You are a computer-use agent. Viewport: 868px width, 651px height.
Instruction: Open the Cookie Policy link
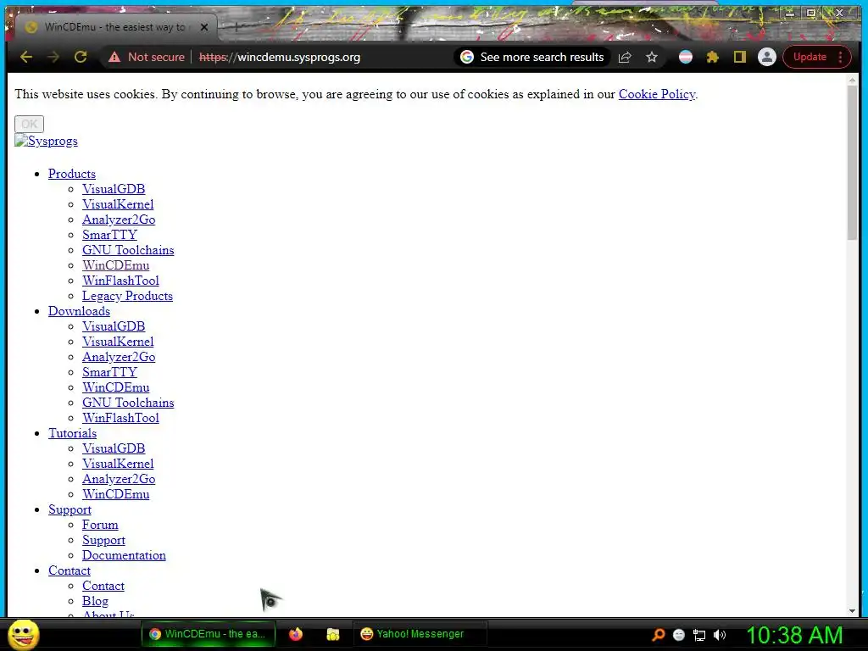pos(657,94)
